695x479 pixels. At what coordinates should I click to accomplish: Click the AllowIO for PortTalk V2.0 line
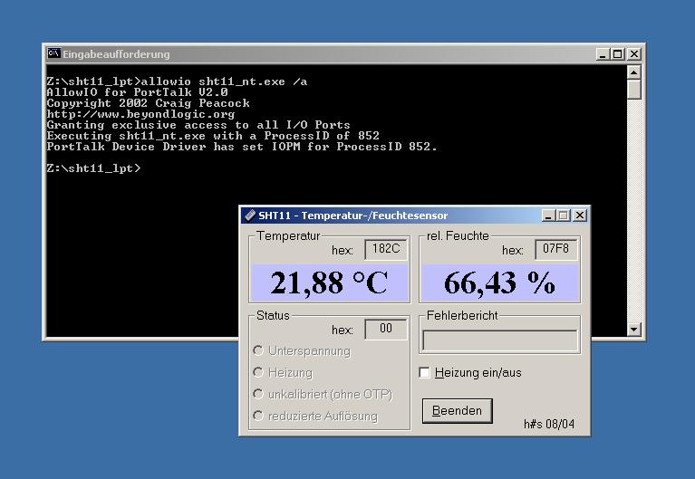pos(137,92)
